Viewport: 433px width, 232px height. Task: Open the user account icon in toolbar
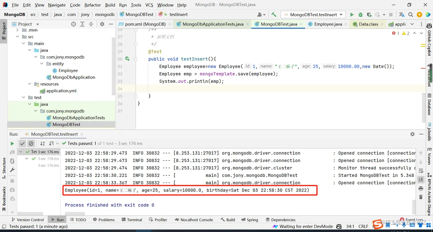coord(261,15)
